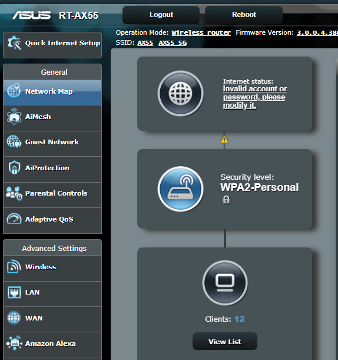This screenshot has height=360, width=338.
Task: Click the Quick Internet Setup wrench icon
Action: [x=14, y=43]
